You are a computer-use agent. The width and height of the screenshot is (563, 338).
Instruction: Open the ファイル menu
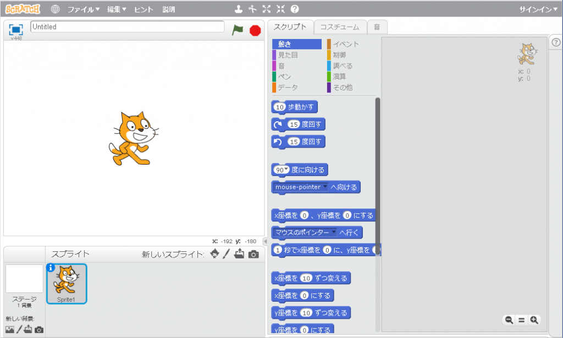click(83, 9)
